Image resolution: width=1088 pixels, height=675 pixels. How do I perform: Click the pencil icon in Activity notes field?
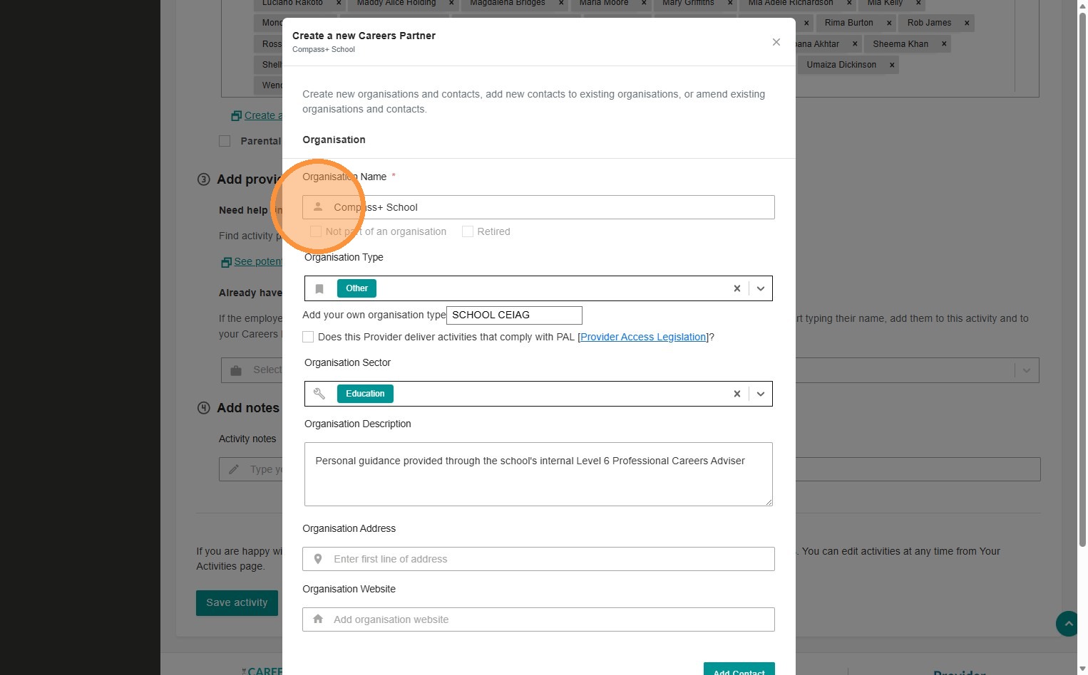234,469
